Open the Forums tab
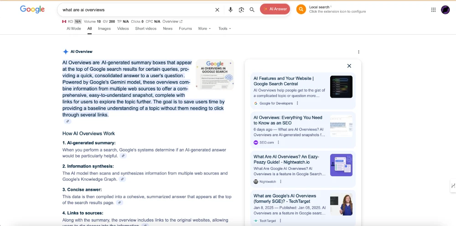 point(185,28)
